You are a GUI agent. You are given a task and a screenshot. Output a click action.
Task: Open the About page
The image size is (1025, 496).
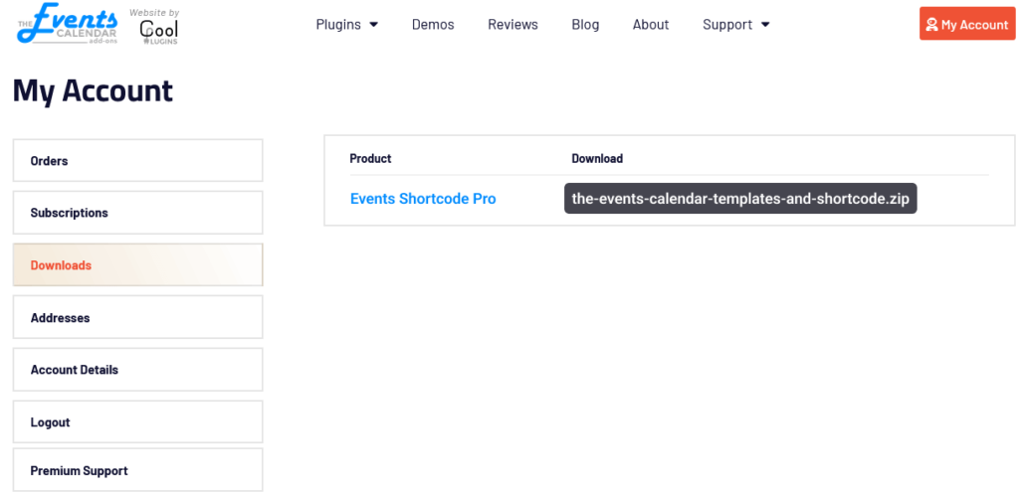click(x=651, y=25)
